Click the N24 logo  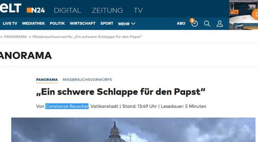[36, 10]
